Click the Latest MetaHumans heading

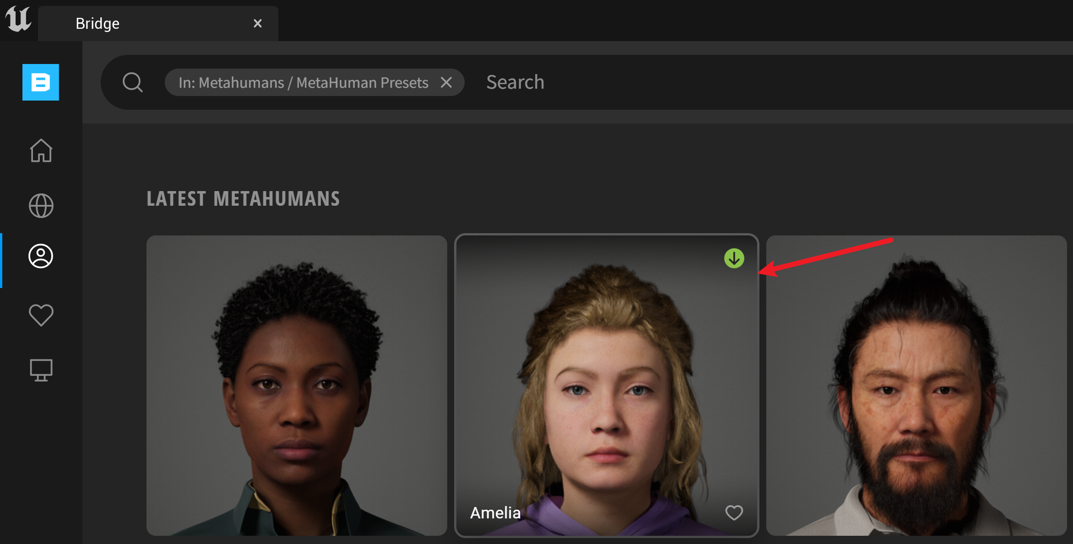tap(243, 199)
